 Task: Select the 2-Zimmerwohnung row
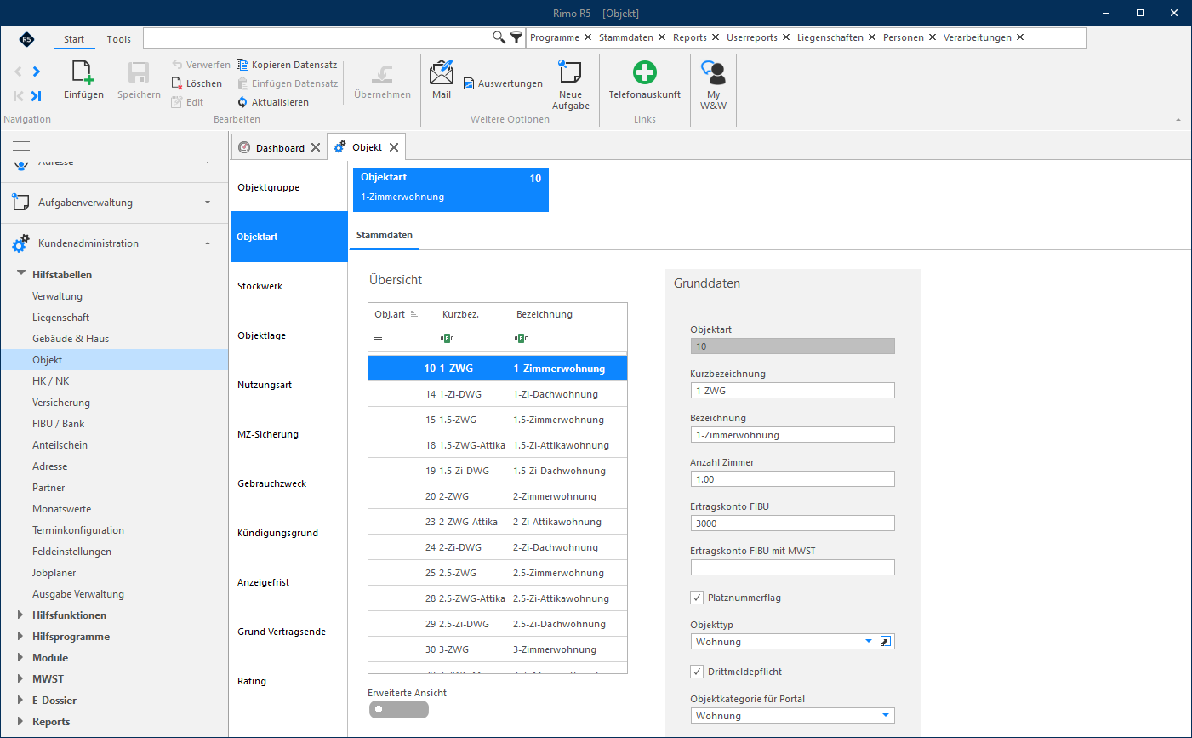coord(498,496)
